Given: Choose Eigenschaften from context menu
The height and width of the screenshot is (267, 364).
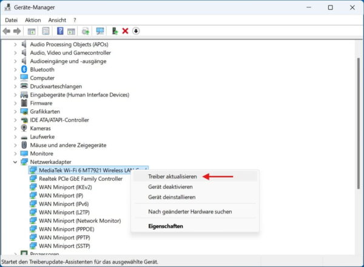Looking at the screenshot, I should (195, 226).
